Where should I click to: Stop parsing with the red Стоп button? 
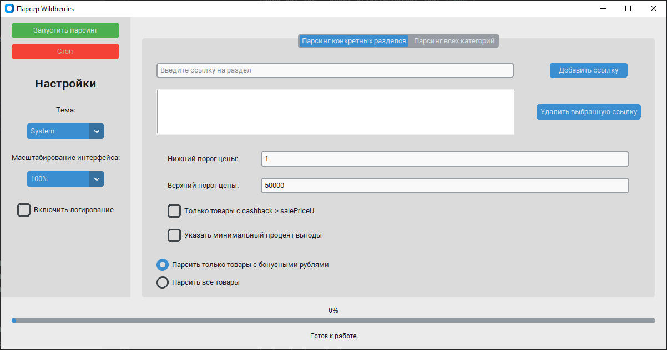pos(65,52)
